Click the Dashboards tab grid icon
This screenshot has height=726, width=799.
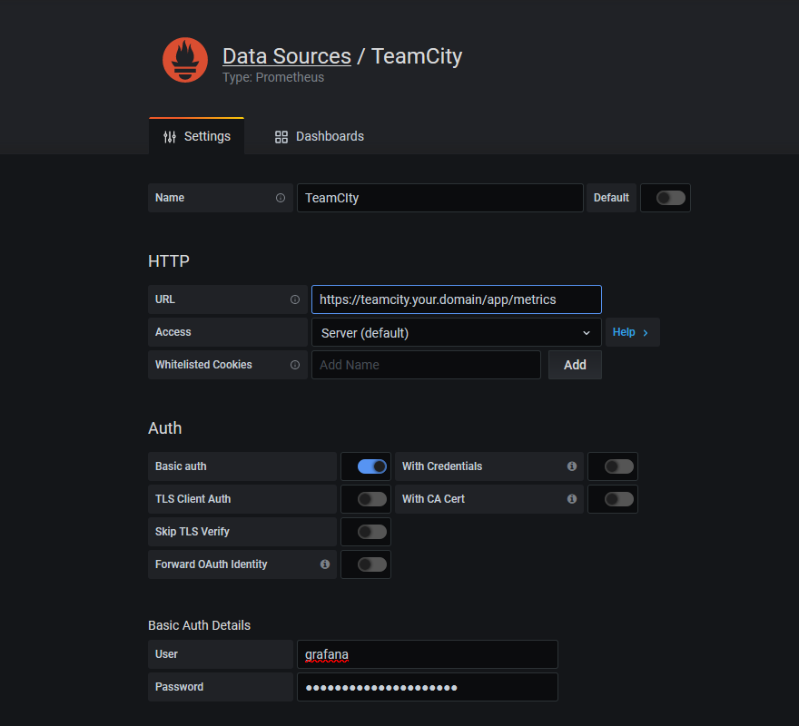coord(281,136)
